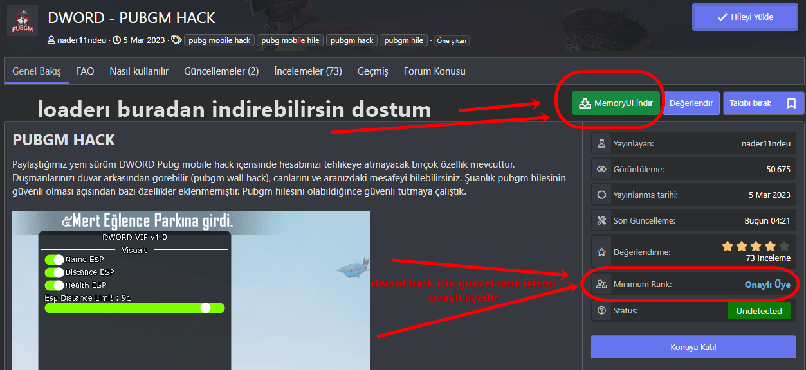
Task: Click the 'DWORD VIP v1.0' menu title
Action: click(x=134, y=238)
